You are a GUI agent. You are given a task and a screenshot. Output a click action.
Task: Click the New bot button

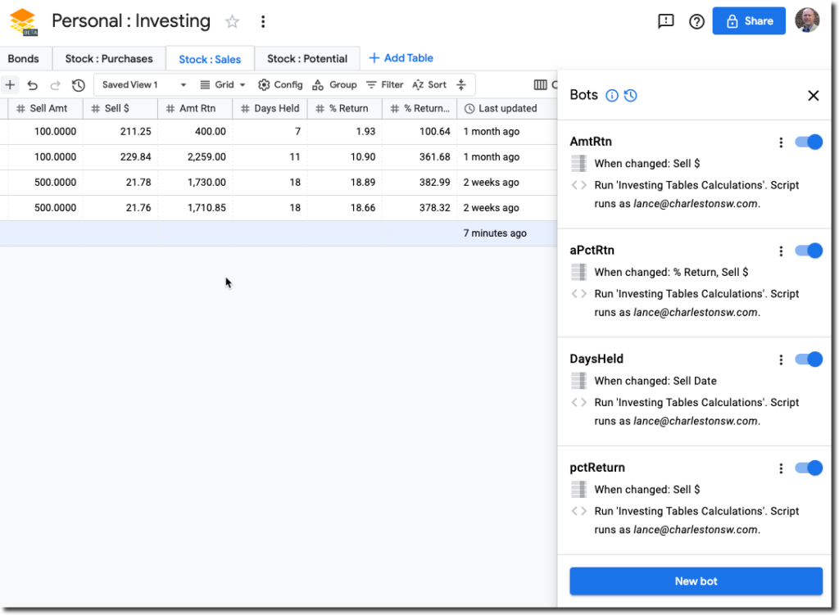point(696,581)
